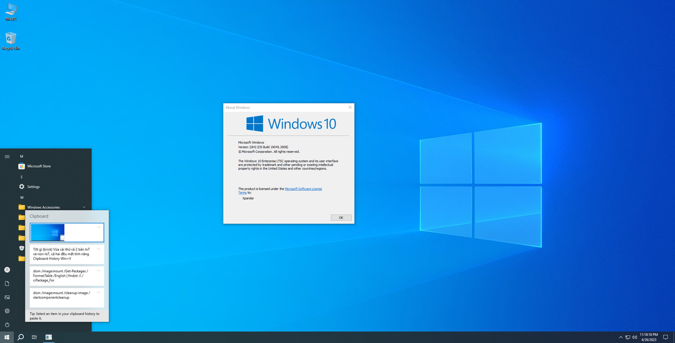Close the About Windows dialog

[350, 107]
